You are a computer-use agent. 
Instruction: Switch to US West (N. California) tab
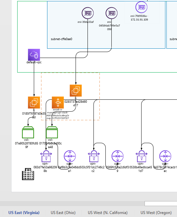tap(108, 213)
